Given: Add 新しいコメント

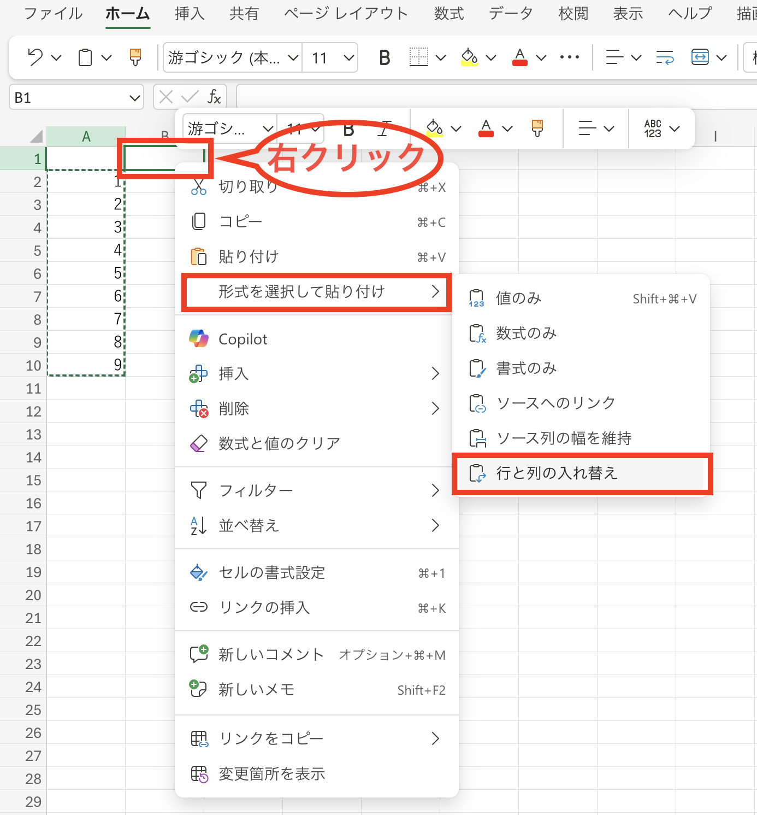Looking at the screenshot, I should [317, 655].
